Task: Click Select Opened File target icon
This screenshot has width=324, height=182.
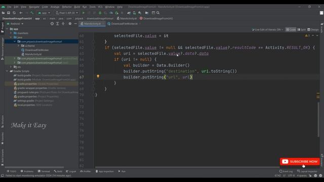Action: tap(52, 24)
